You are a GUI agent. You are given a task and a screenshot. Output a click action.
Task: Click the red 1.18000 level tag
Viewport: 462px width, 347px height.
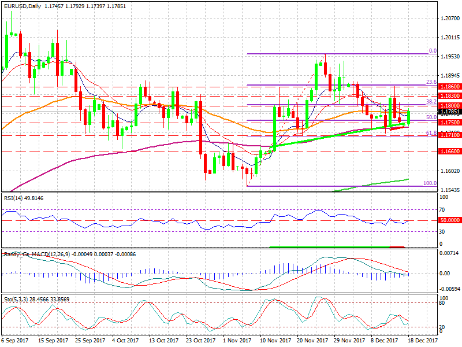click(x=450, y=106)
